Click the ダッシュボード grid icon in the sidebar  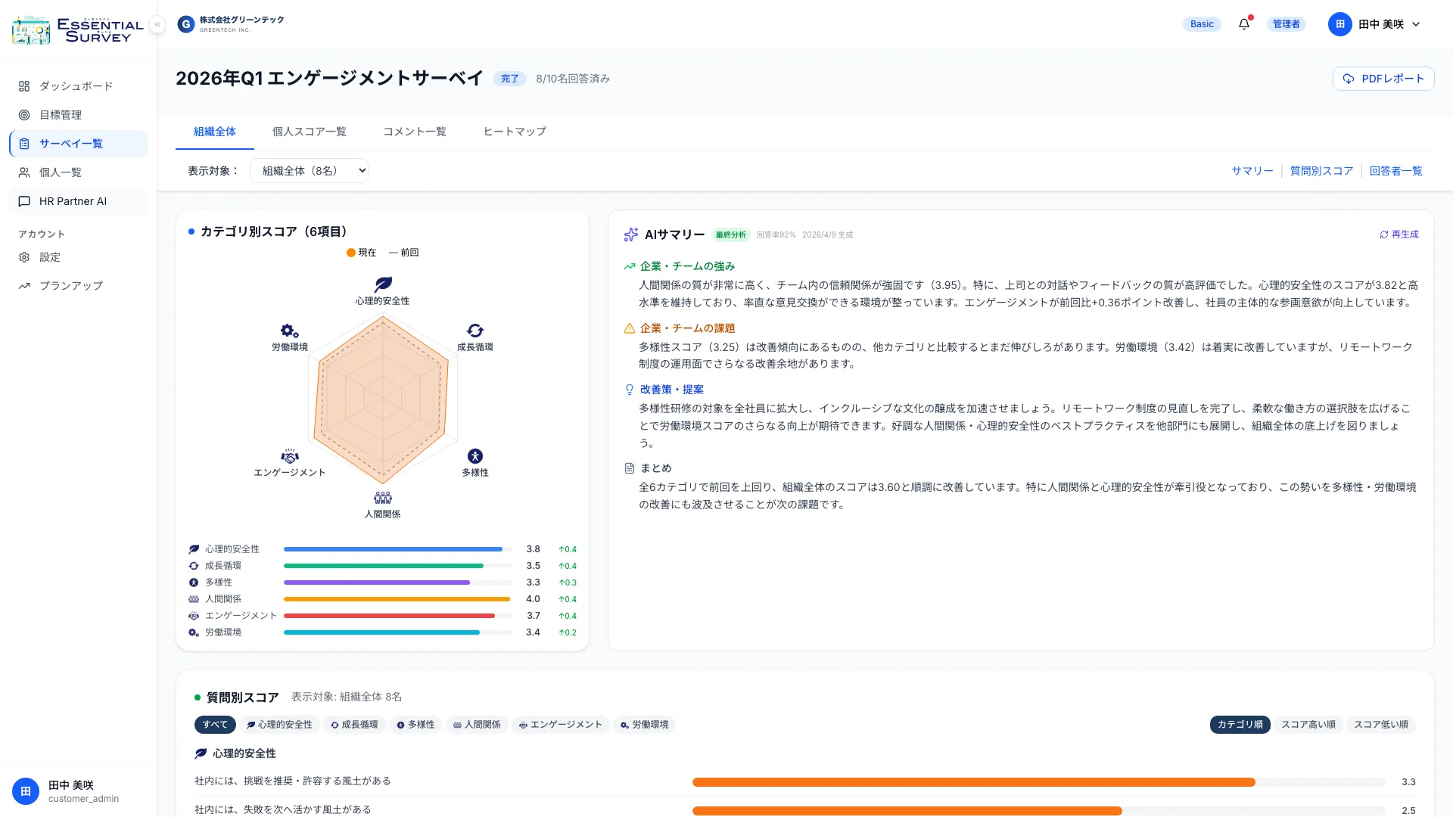pyautogui.click(x=24, y=86)
